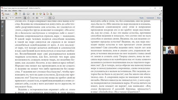Click the Acrobat title bar app icon

(2, 8)
